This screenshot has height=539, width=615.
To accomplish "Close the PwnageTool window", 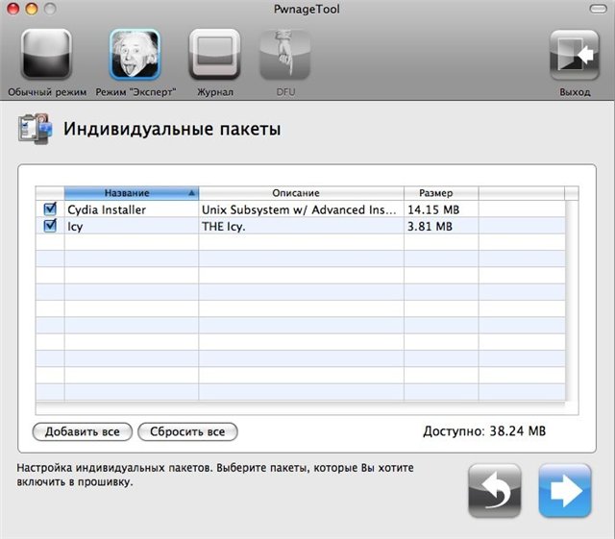I will click(13, 9).
